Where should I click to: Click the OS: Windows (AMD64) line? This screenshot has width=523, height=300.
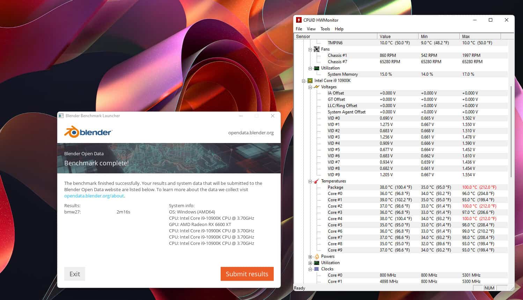coord(192,212)
